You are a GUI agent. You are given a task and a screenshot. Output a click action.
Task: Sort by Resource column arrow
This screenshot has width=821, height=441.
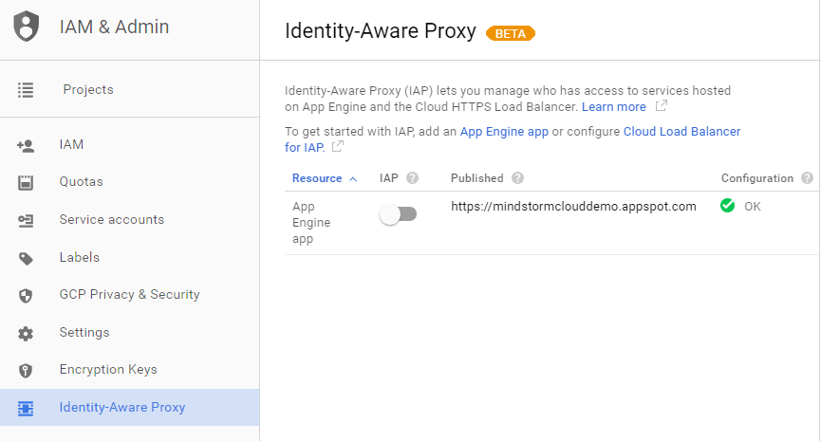tap(353, 179)
